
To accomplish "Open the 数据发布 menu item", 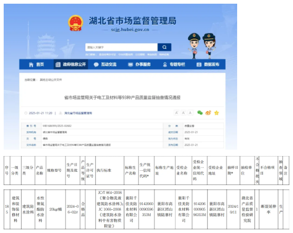I will pos(208,64).
